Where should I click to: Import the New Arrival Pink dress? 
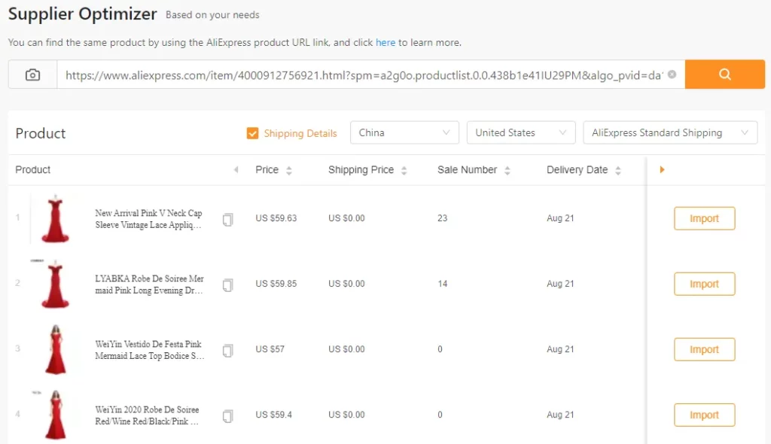[704, 218]
